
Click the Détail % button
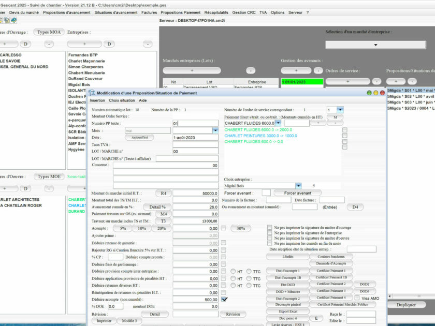[x=157, y=207]
